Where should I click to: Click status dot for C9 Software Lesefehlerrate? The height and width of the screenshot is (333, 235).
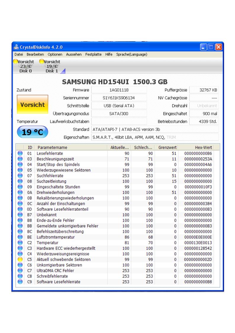(x=20, y=282)
